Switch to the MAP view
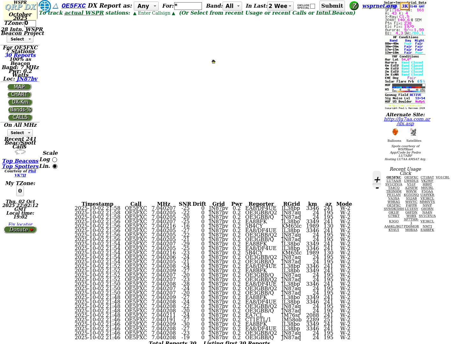 (19, 87)
